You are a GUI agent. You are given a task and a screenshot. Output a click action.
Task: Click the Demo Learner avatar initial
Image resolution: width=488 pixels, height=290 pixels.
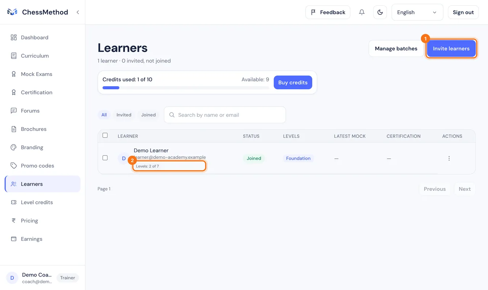[124, 158]
